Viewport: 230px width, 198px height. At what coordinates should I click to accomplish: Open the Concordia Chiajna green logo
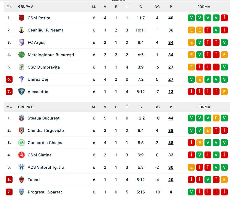click(21, 143)
